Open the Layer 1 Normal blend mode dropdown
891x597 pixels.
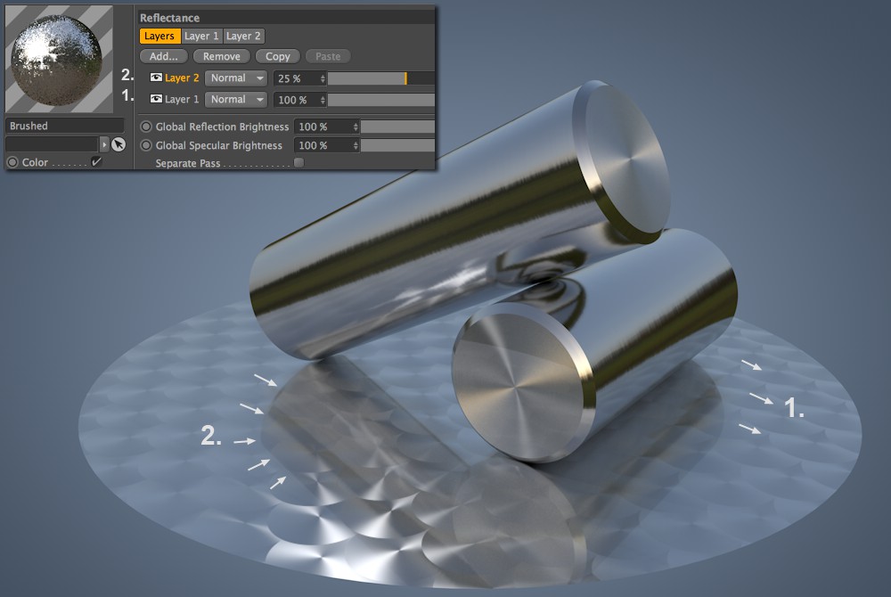pyautogui.click(x=236, y=100)
